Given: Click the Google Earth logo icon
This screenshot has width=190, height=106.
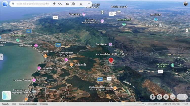Looking at the screenshot, I should [5, 4].
